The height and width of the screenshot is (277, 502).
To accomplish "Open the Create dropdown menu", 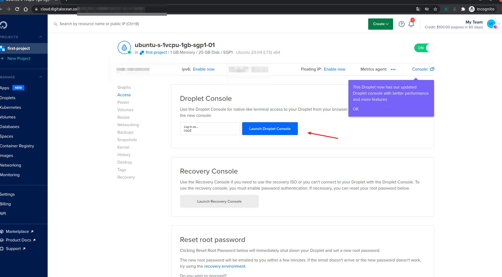I will point(381,24).
